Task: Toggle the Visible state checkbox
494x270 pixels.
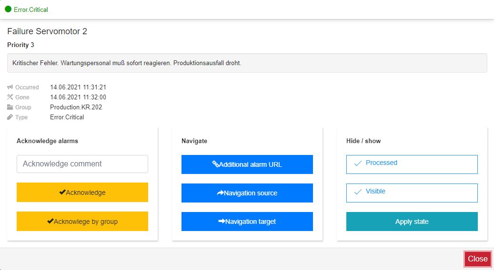Action: pyautogui.click(x=412, y=193)
